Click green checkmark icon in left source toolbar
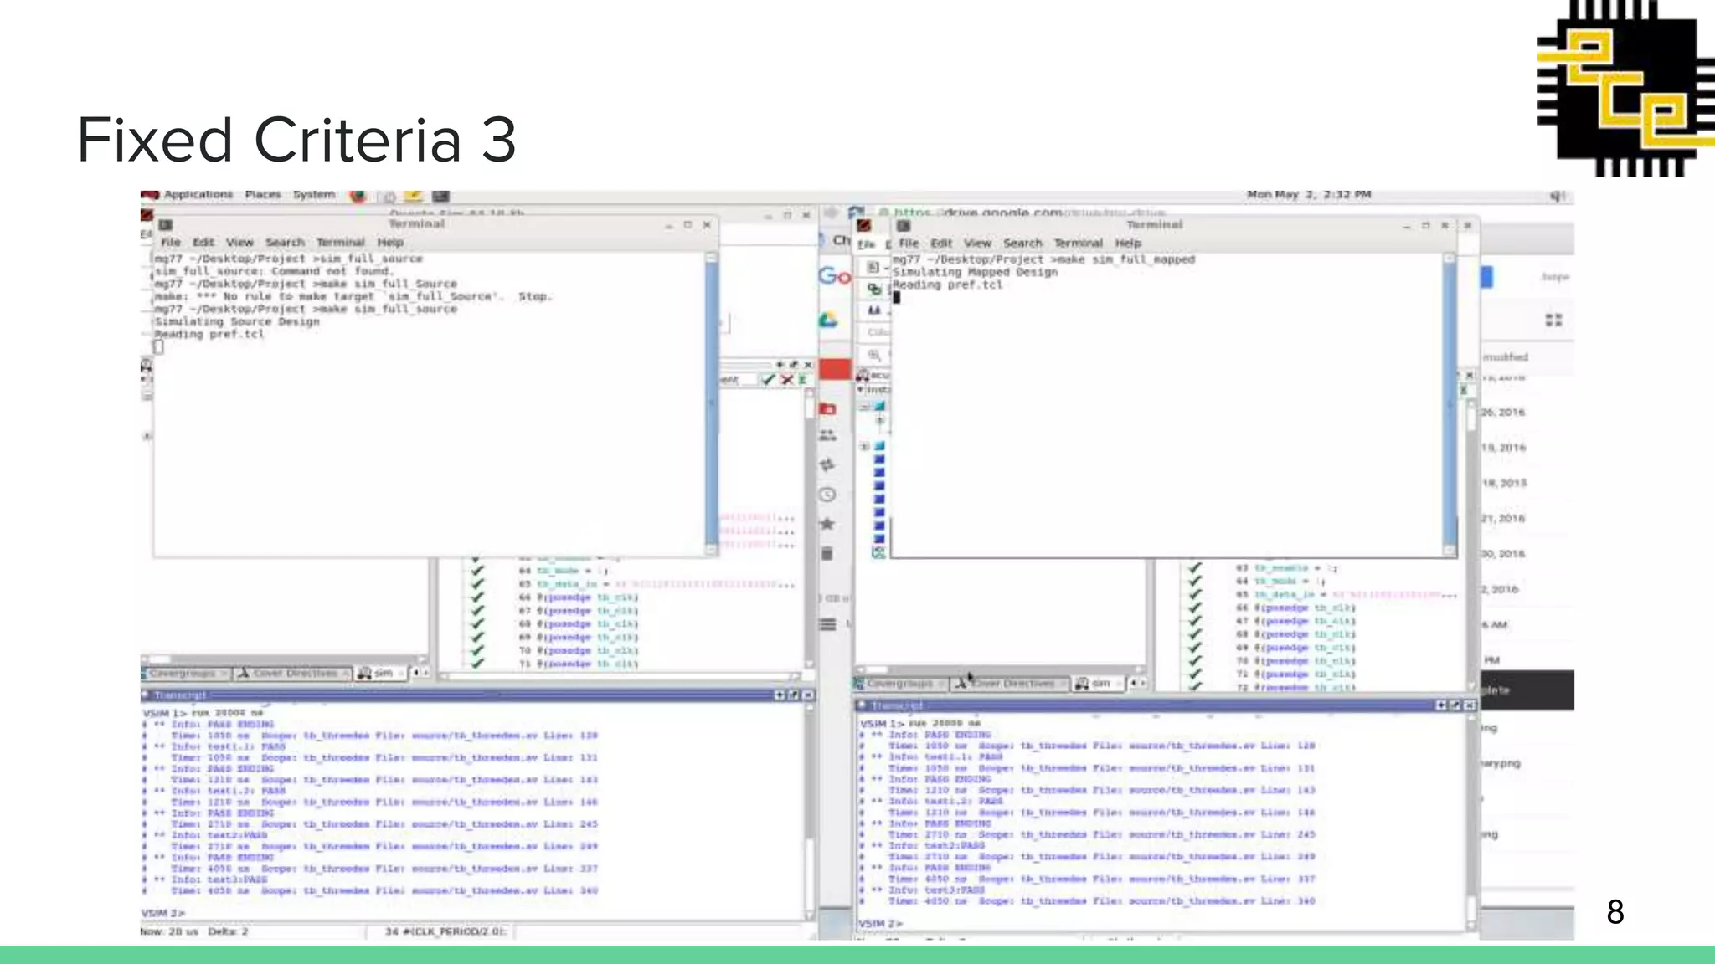 [768, 380]
